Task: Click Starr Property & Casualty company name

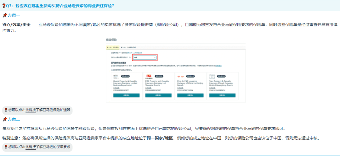Action: [221, 83]
